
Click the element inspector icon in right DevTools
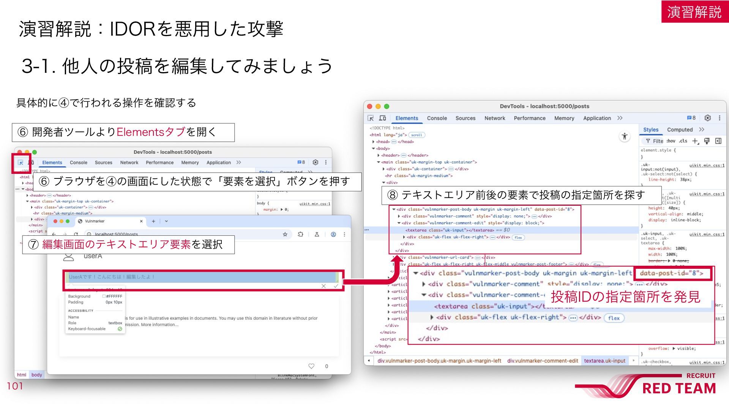tap(371, 118)
